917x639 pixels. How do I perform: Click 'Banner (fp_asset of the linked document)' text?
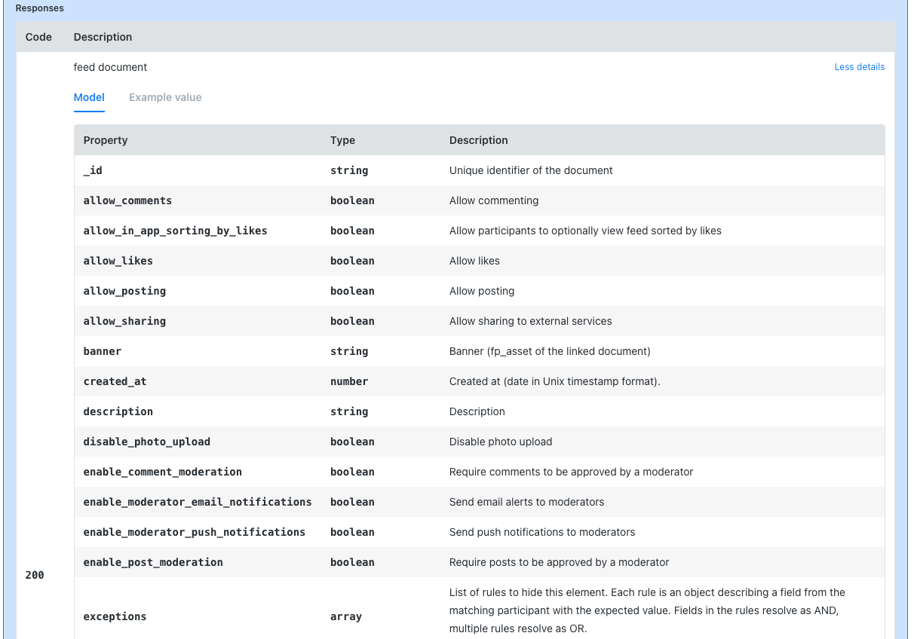pyautogui.click(x=550, y=351)
